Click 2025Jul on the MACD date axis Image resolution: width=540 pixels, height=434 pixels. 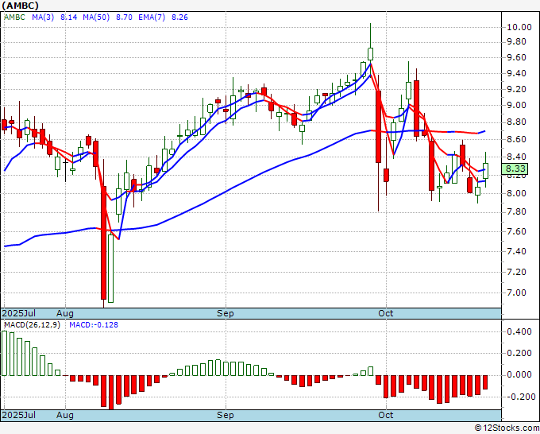(x=19, y=415)
